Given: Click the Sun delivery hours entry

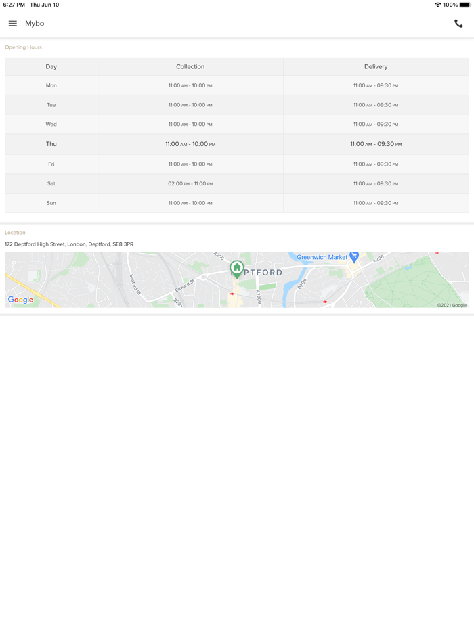Looking at the screenshot, I should pyautogui.click(x=376, y=202).
